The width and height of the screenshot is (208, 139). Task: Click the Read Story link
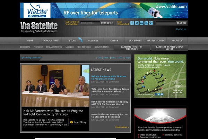[80, 122]
